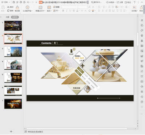Click the chart icon in right sidebar
This screenshot has width=145, height=135.
coord(142,56)
